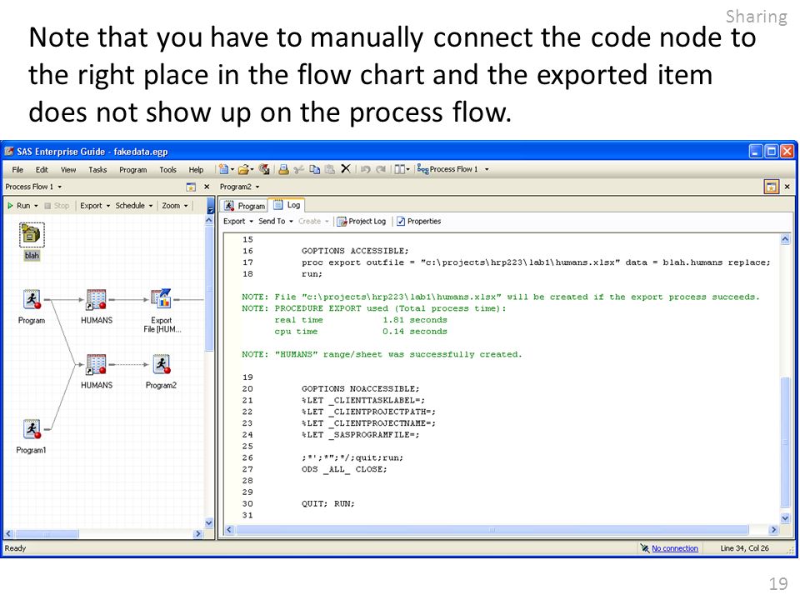Image resolution: width=800 pixels, height=600 pixels.
Task: Close the Process Flow 1 pane
Action: pos(207,187)
